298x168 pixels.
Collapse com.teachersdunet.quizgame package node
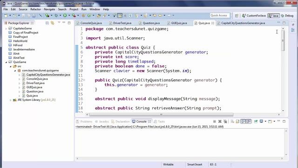coord(15,70)
